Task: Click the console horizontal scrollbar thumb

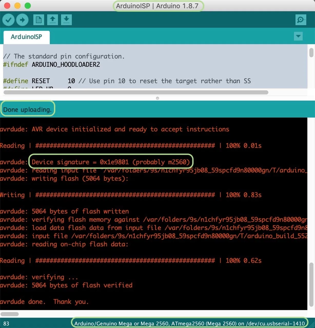Action: tap(10, 314)
